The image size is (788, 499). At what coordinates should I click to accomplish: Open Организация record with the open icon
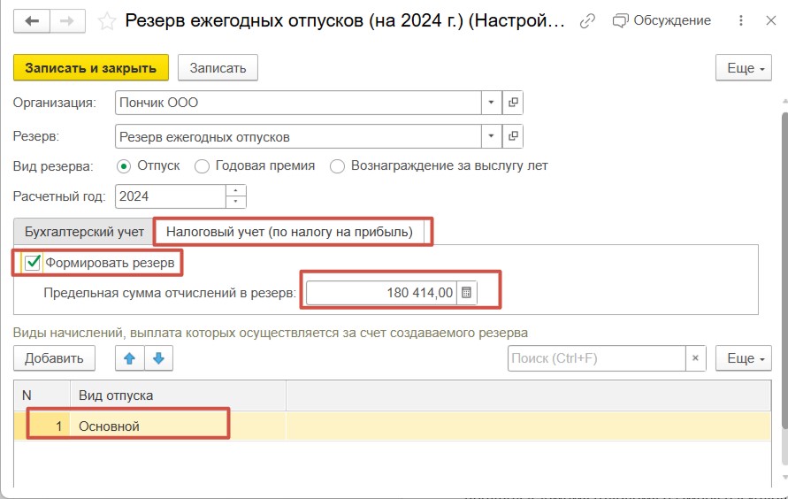(x=513, y=103)
